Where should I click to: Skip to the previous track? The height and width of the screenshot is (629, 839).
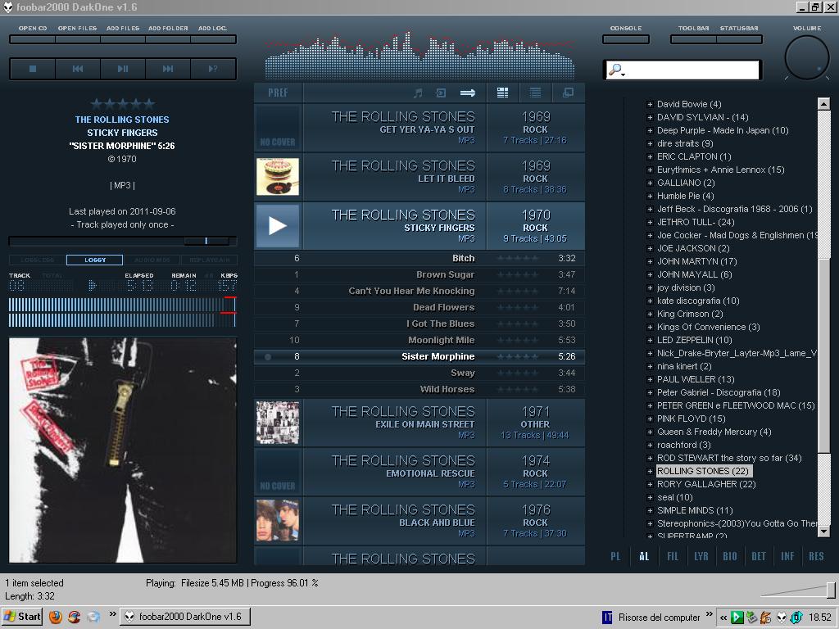78,69
